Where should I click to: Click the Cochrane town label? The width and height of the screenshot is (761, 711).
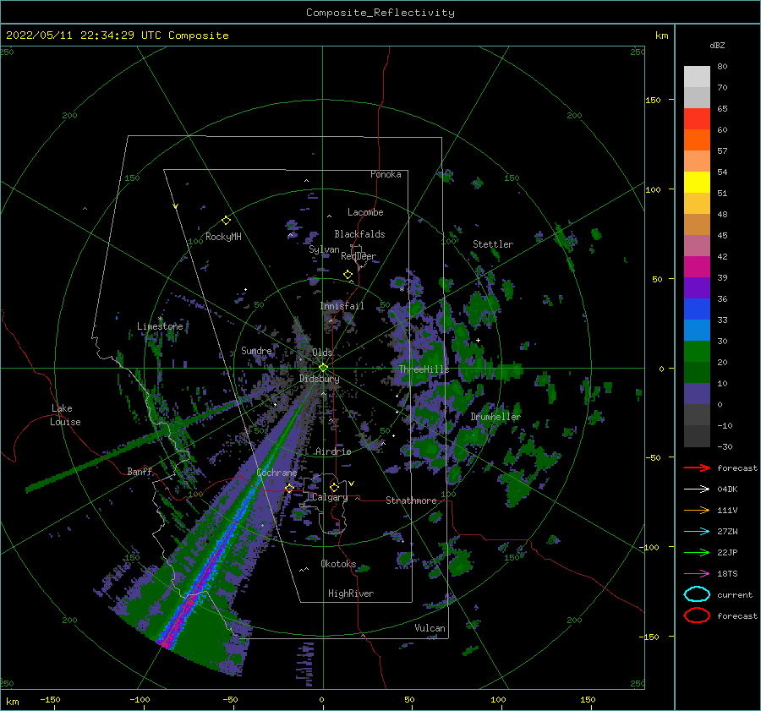(276, 473)
